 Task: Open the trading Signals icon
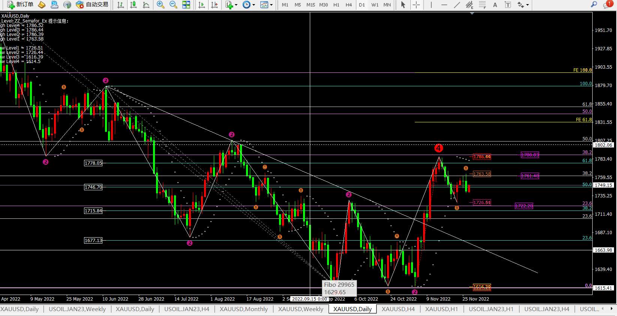(67, 5)
